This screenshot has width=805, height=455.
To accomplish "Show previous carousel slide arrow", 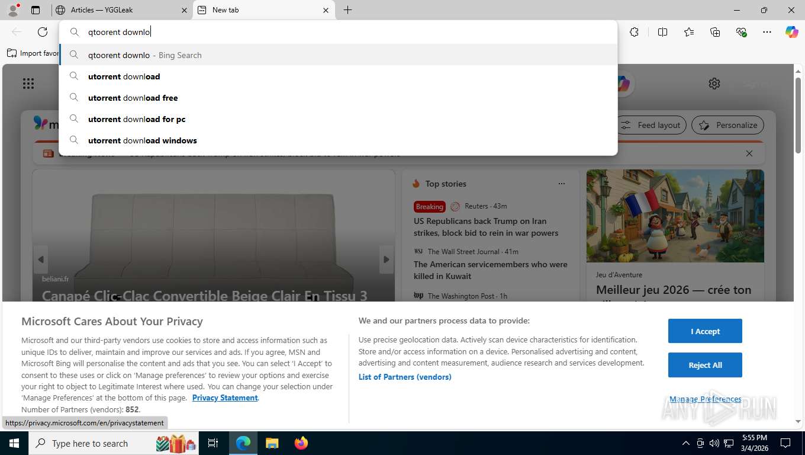I will click(41, 259).
